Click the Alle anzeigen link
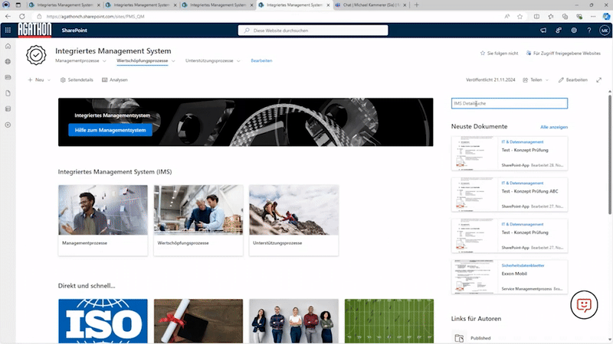The image size is (613, 344). pyautogui.click(x=553, y=126)
